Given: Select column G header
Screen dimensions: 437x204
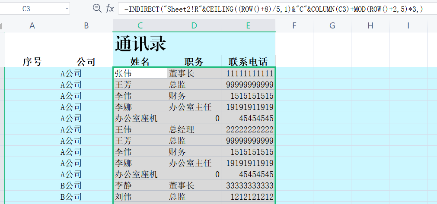Looking at the screenshot, I should point(332,25).
